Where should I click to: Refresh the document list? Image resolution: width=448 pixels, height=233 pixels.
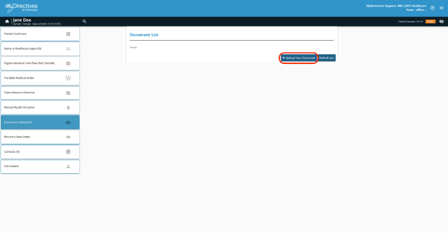coord(326,58)
